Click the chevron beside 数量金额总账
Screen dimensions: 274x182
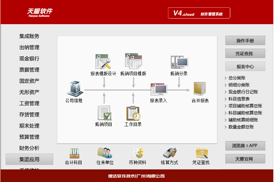[x=225, y=127]
